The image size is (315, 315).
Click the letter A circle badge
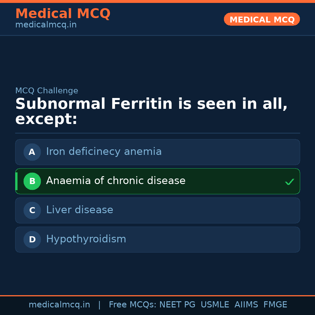point(32,152)
